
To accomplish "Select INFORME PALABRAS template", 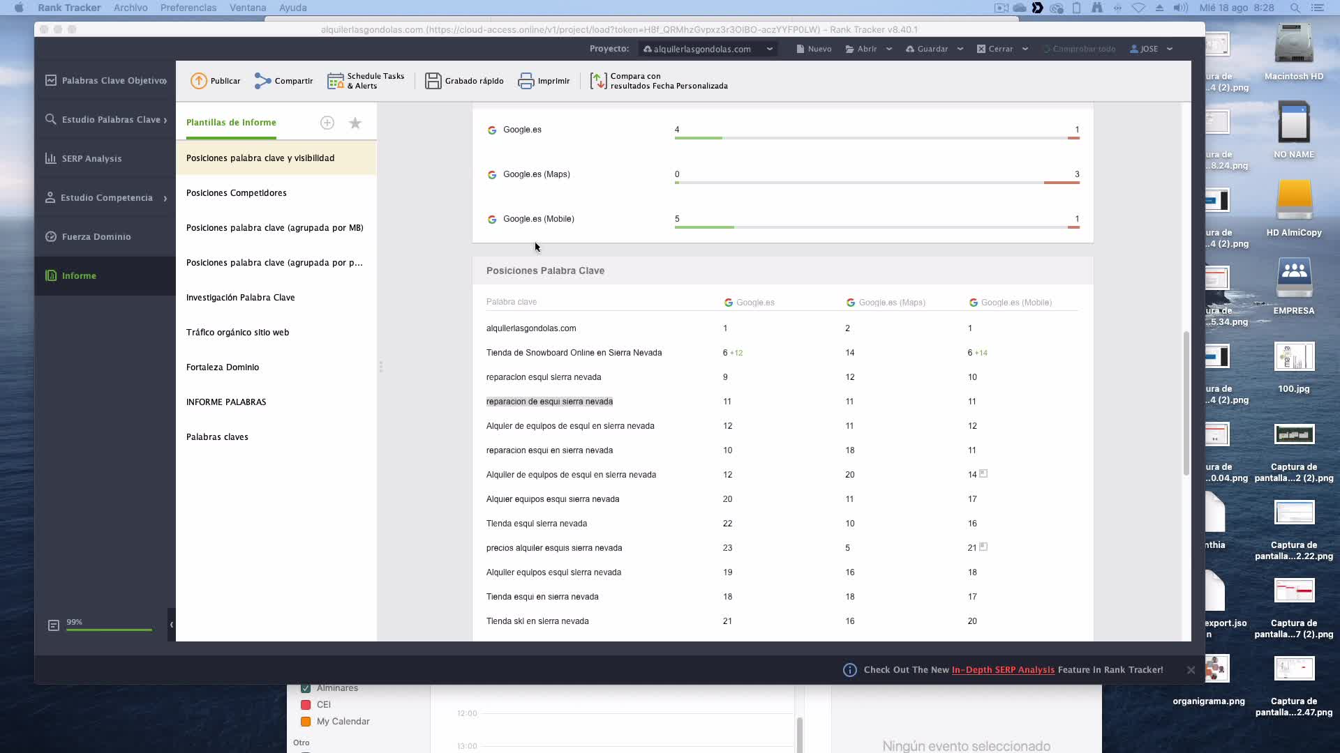I will click(276, 402).
